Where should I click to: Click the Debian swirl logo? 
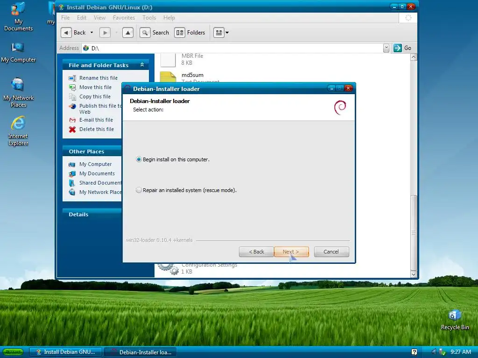[x=340, y=108]
